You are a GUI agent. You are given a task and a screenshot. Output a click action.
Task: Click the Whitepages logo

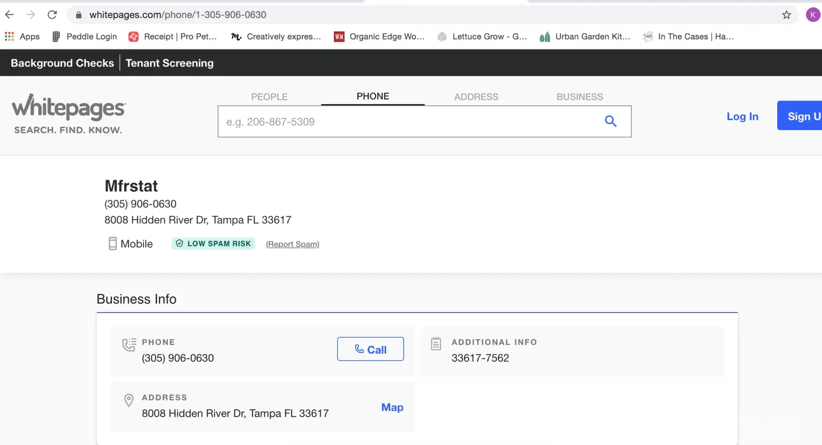[x=68, y=114]
